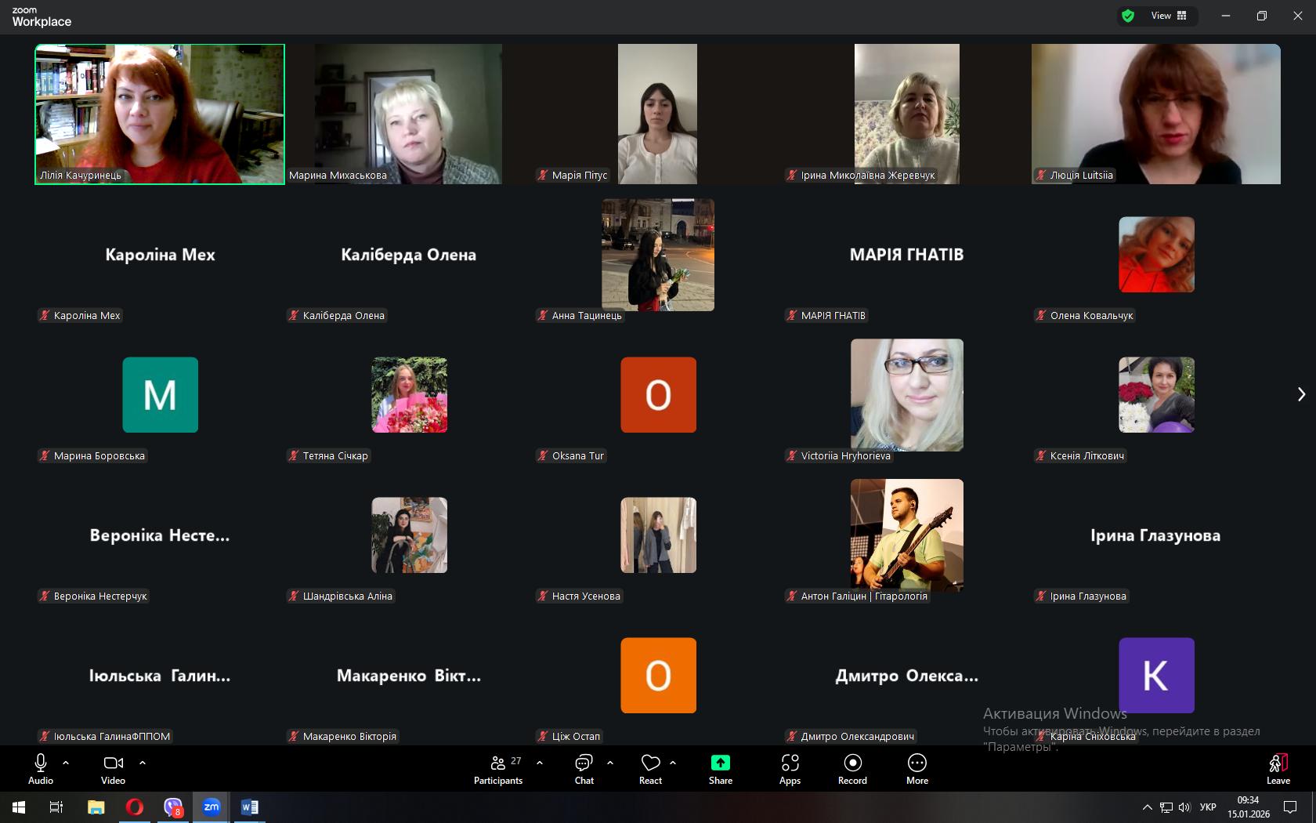The width and height of the screenshot is (1316, 823).
Task: Open the Chat panel
Action: pos(584,768)
